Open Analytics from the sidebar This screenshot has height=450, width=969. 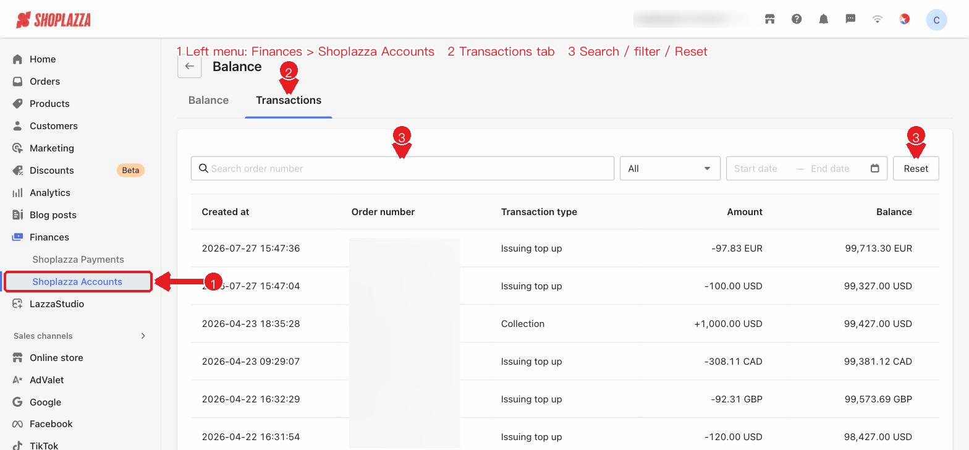50,193
